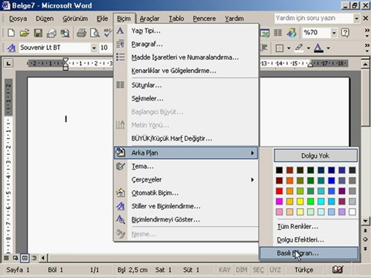371x278 pixels.
Task: Expand border style dropdown arrow
Action: coord(289,48)
